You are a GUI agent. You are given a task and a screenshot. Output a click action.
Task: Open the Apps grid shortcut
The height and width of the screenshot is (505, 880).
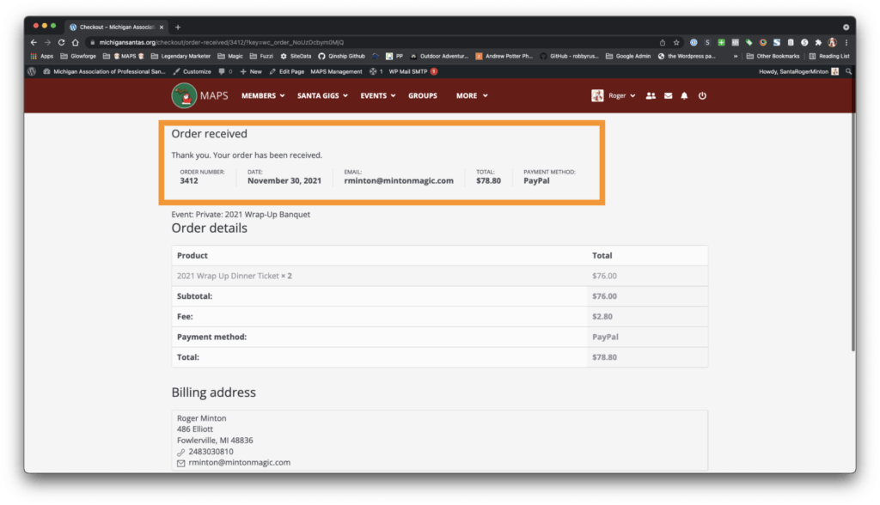pyautogui.click(x=42, y=56)
